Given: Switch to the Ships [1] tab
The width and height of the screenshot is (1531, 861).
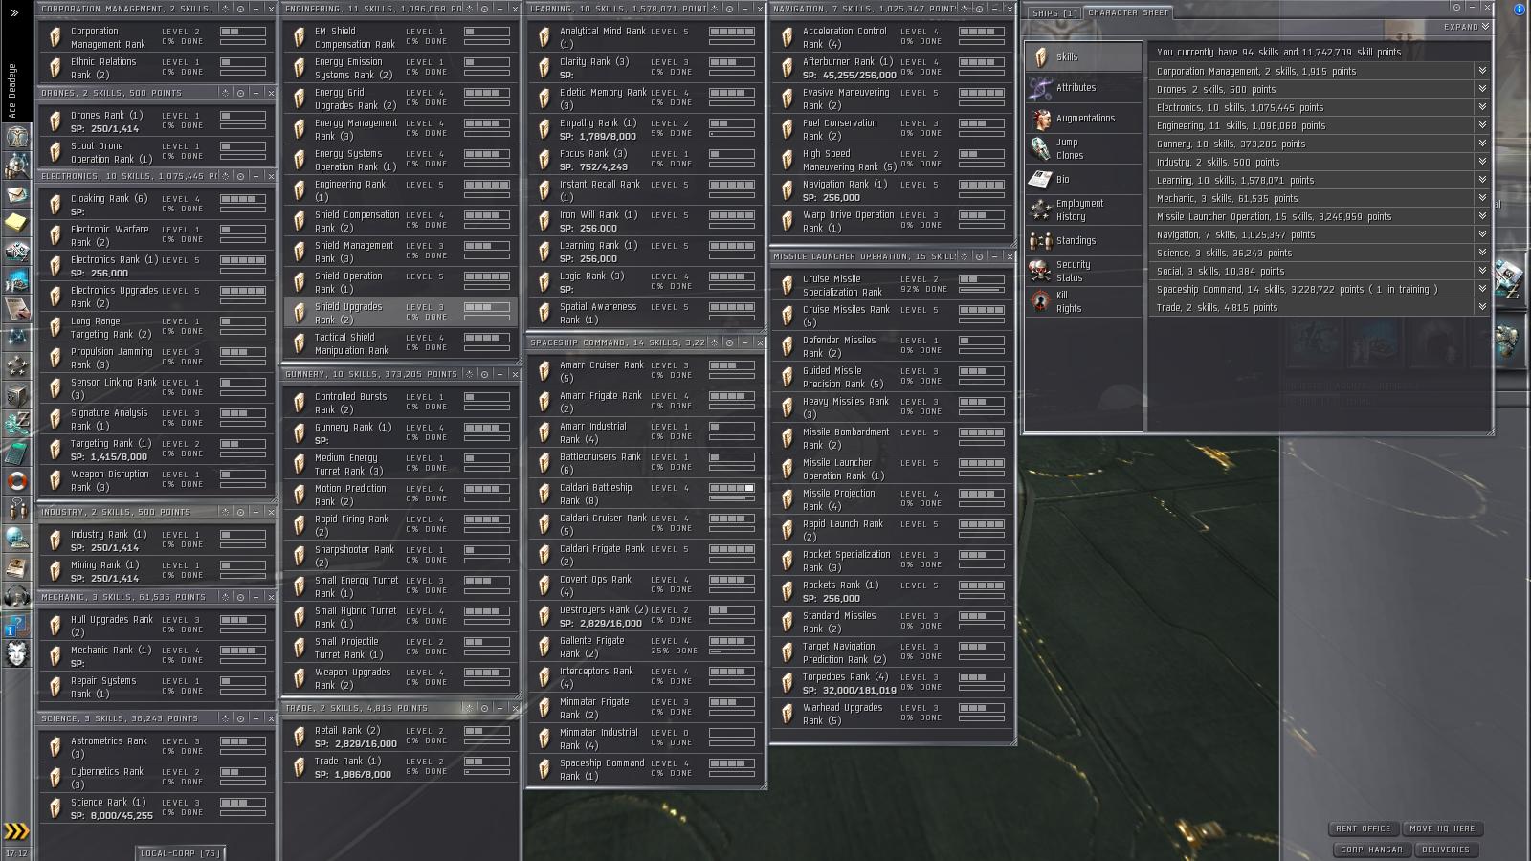Looking at the screenshot, I should pyautogui.click(x=1054, y=13).
